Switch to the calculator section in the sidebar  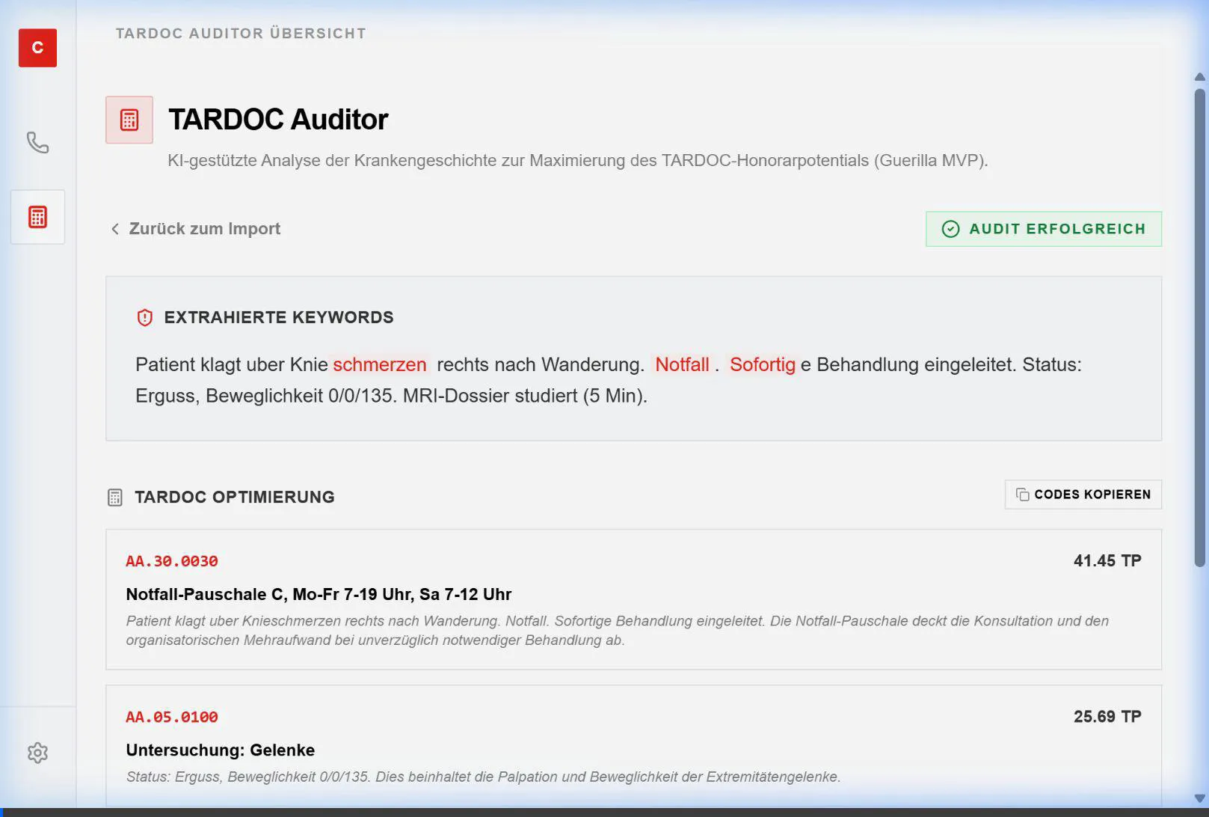tap(37, 216)
